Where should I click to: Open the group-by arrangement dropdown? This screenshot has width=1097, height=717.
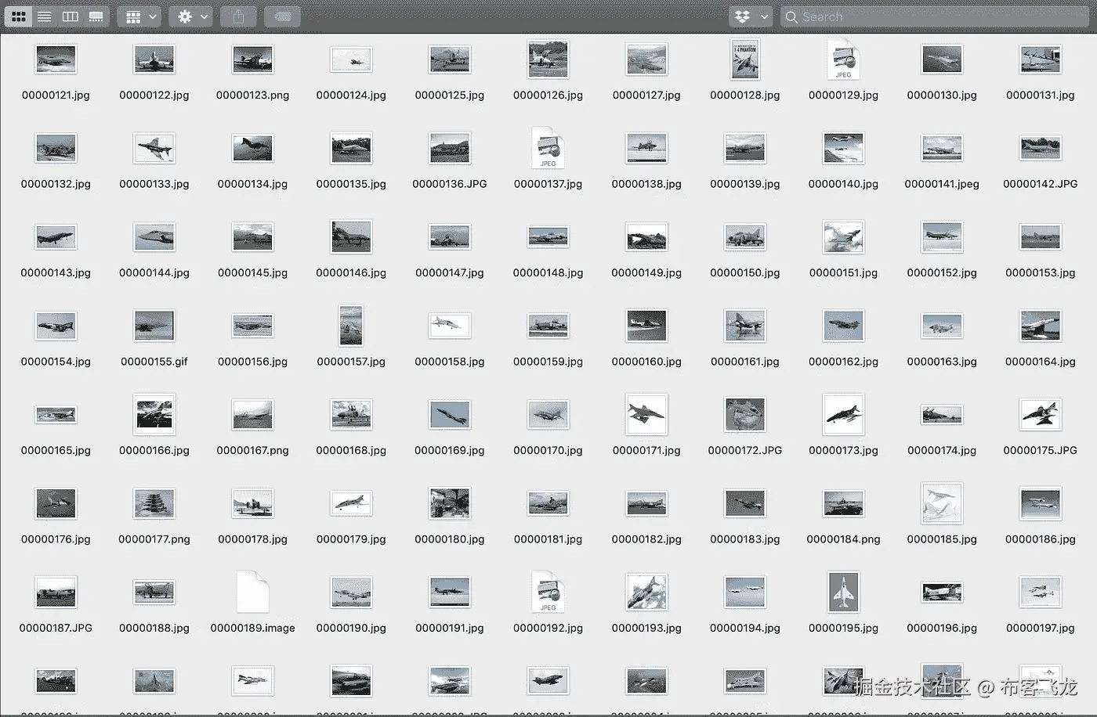coord(139,16)
